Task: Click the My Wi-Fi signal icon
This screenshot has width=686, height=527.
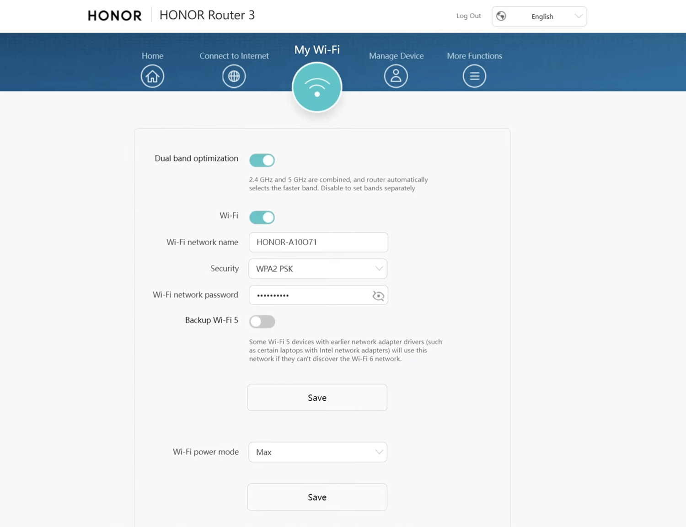Action: (317, 87)
